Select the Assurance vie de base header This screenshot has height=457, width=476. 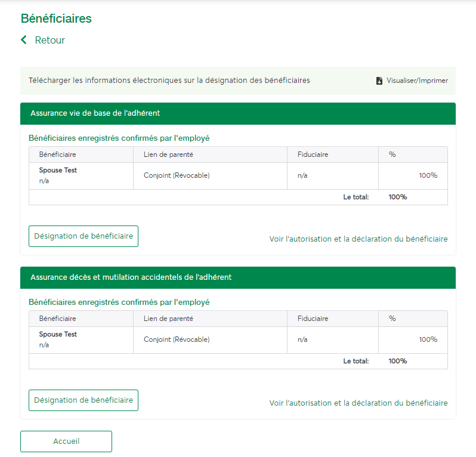coord(238,113)
